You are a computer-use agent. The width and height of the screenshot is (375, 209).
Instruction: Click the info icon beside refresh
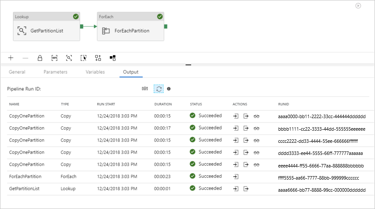[169, 89]
